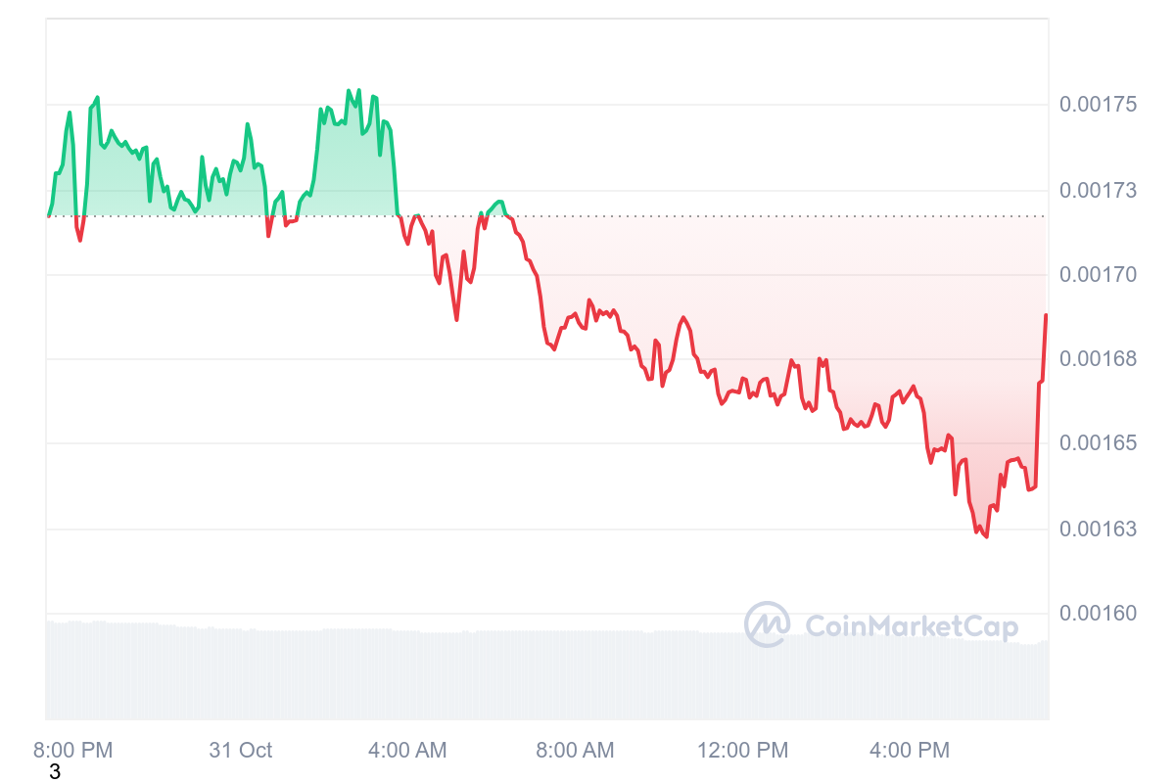Click the 12:00 PM time label
Viewport: 1175px width, 783px height.
click(x=742, y=751)
